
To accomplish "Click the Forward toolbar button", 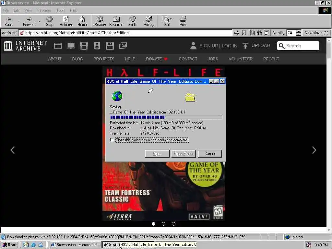I will coord(29,21).
